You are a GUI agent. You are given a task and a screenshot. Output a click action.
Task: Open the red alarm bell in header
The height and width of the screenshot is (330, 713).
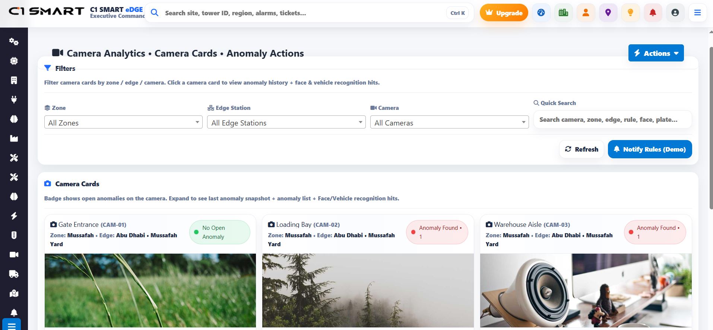pos(653,13)
